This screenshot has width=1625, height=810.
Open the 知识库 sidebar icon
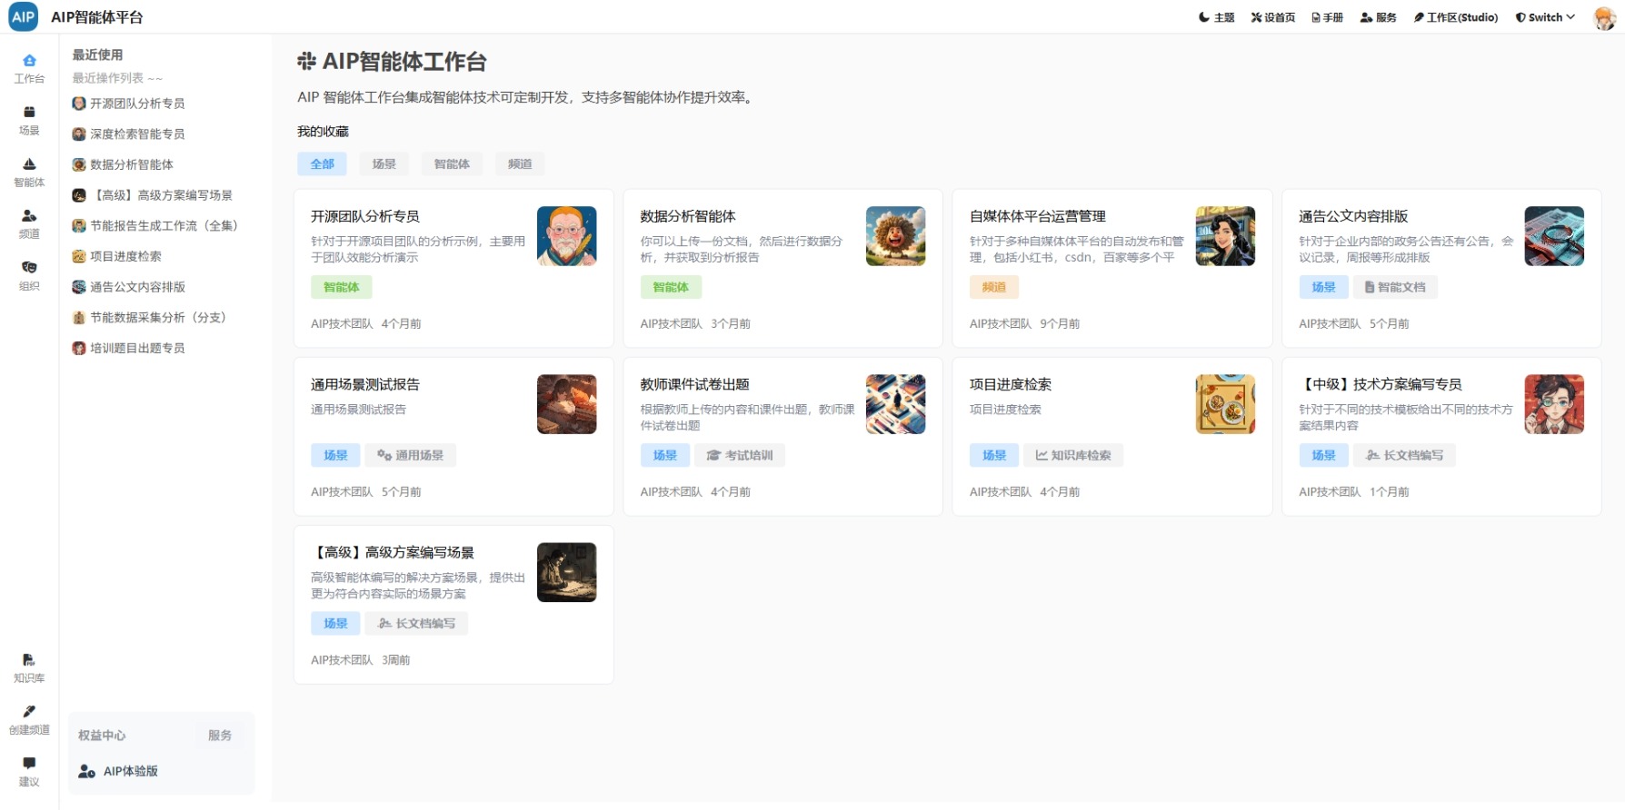tap(29, 668)
